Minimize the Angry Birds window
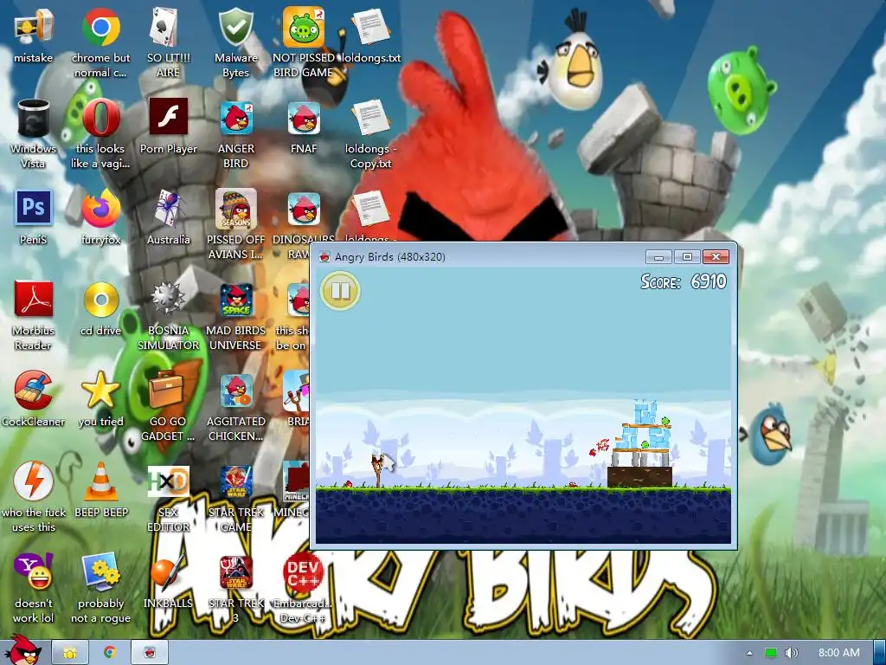This screenshot has height=665, width=886. coord(658,256)
